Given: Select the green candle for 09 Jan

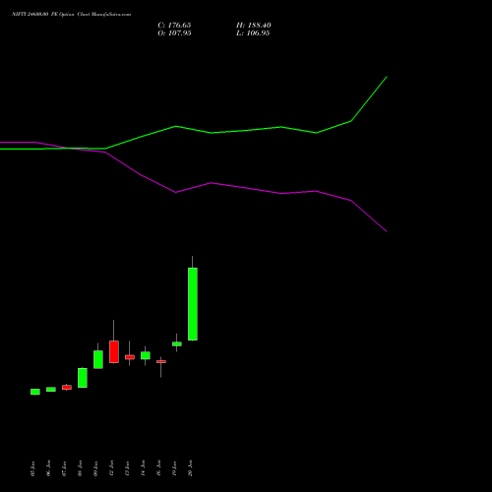Looking at the screenshot, I should click(x=98, y=359).
